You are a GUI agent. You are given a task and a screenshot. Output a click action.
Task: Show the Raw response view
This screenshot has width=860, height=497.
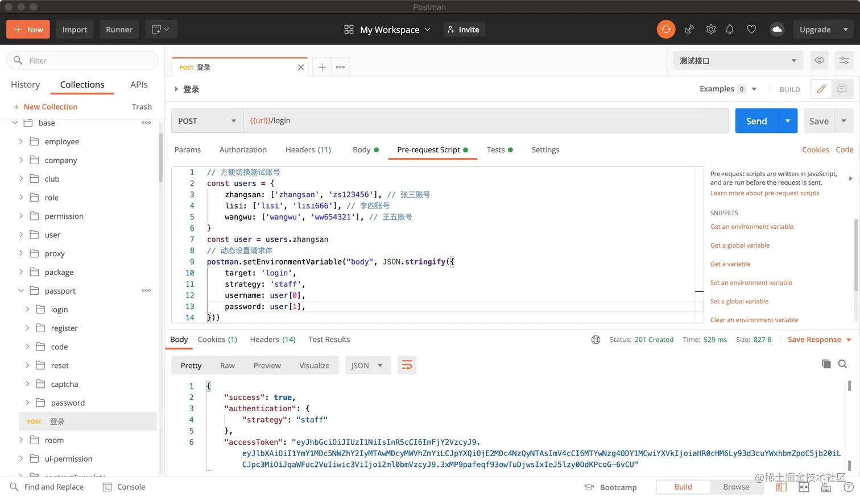point(228,365)
